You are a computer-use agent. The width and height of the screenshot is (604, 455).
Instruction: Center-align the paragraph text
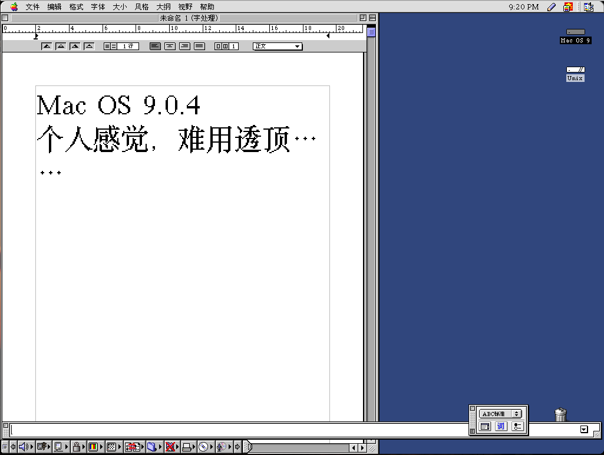170,46
